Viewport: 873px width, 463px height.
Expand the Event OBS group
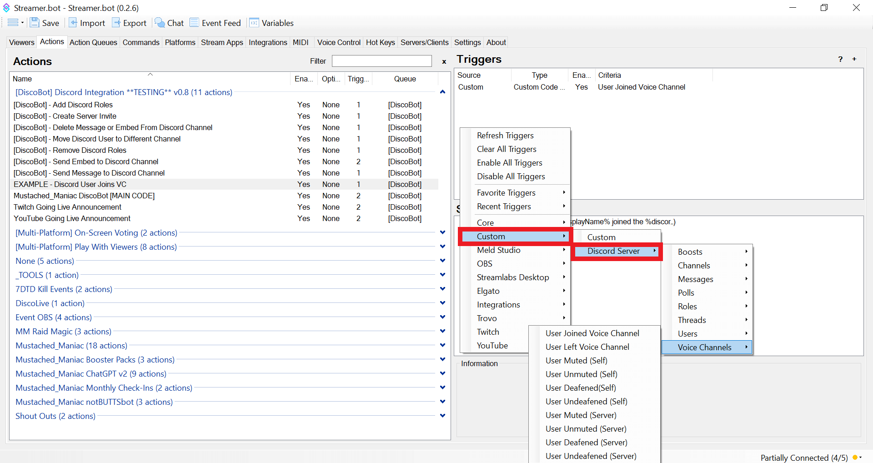pos(442,317)
